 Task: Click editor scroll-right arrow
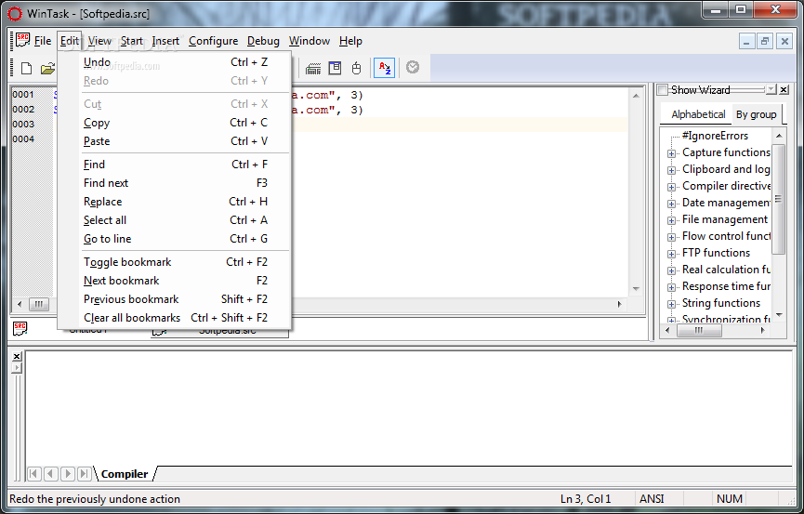pos(619,304)
